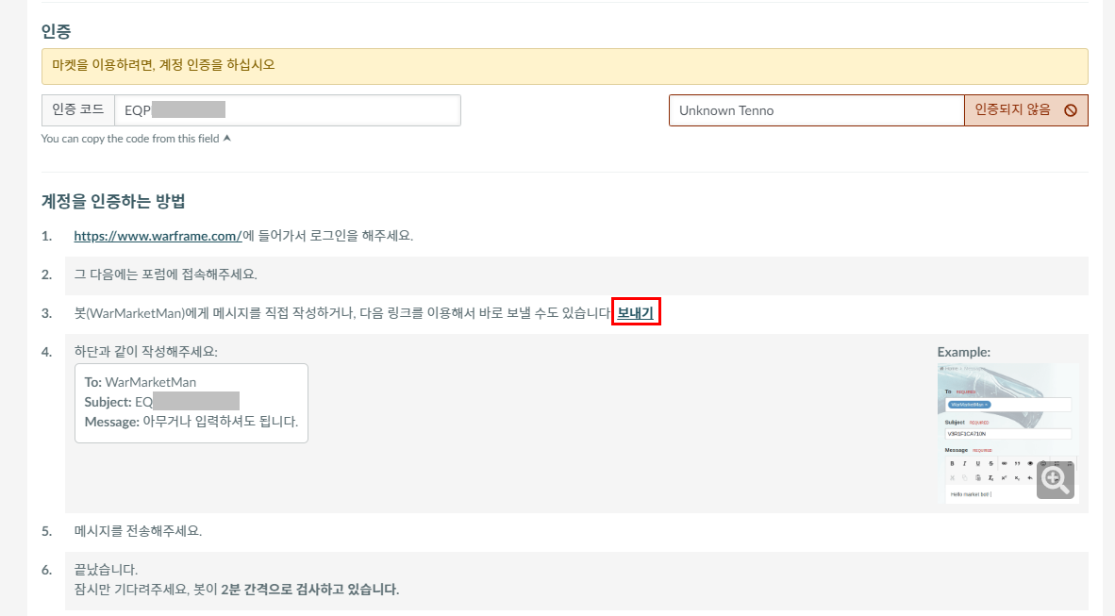Screen dimensions: 1115x616
Task: Click the 끝났습니다 text
Action: [106, 570]
